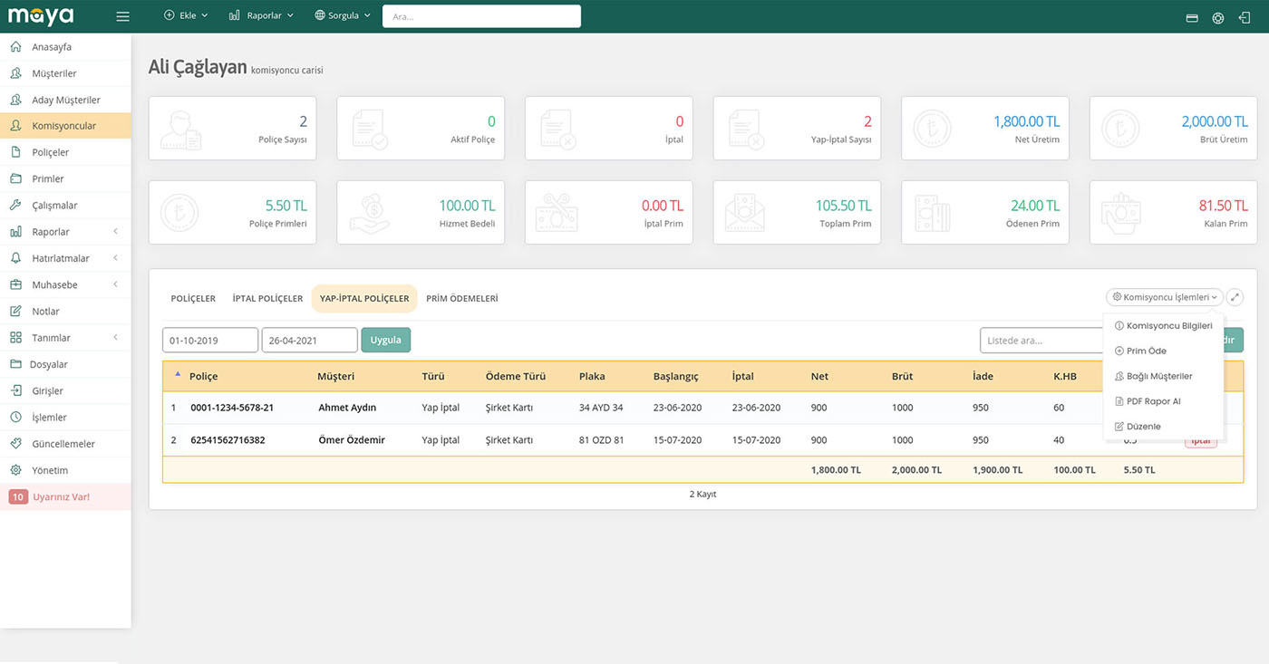Click the Uygula button
Screen dimensions: 1269x664
click(x=386, y=340)
